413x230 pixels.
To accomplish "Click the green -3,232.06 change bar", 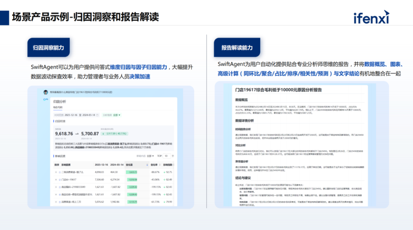I will pyautogui.click(x=132, y=180).
